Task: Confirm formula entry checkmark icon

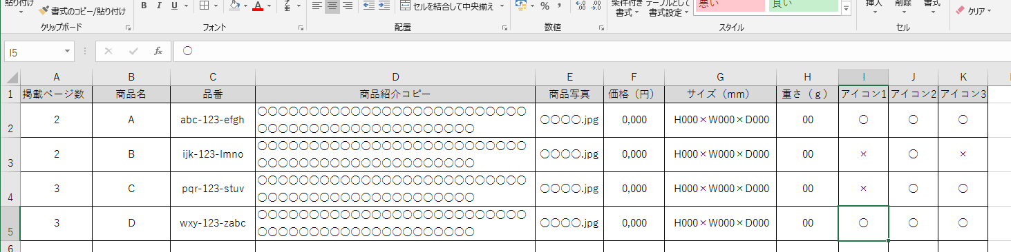Action: click(x=133, y=51)
